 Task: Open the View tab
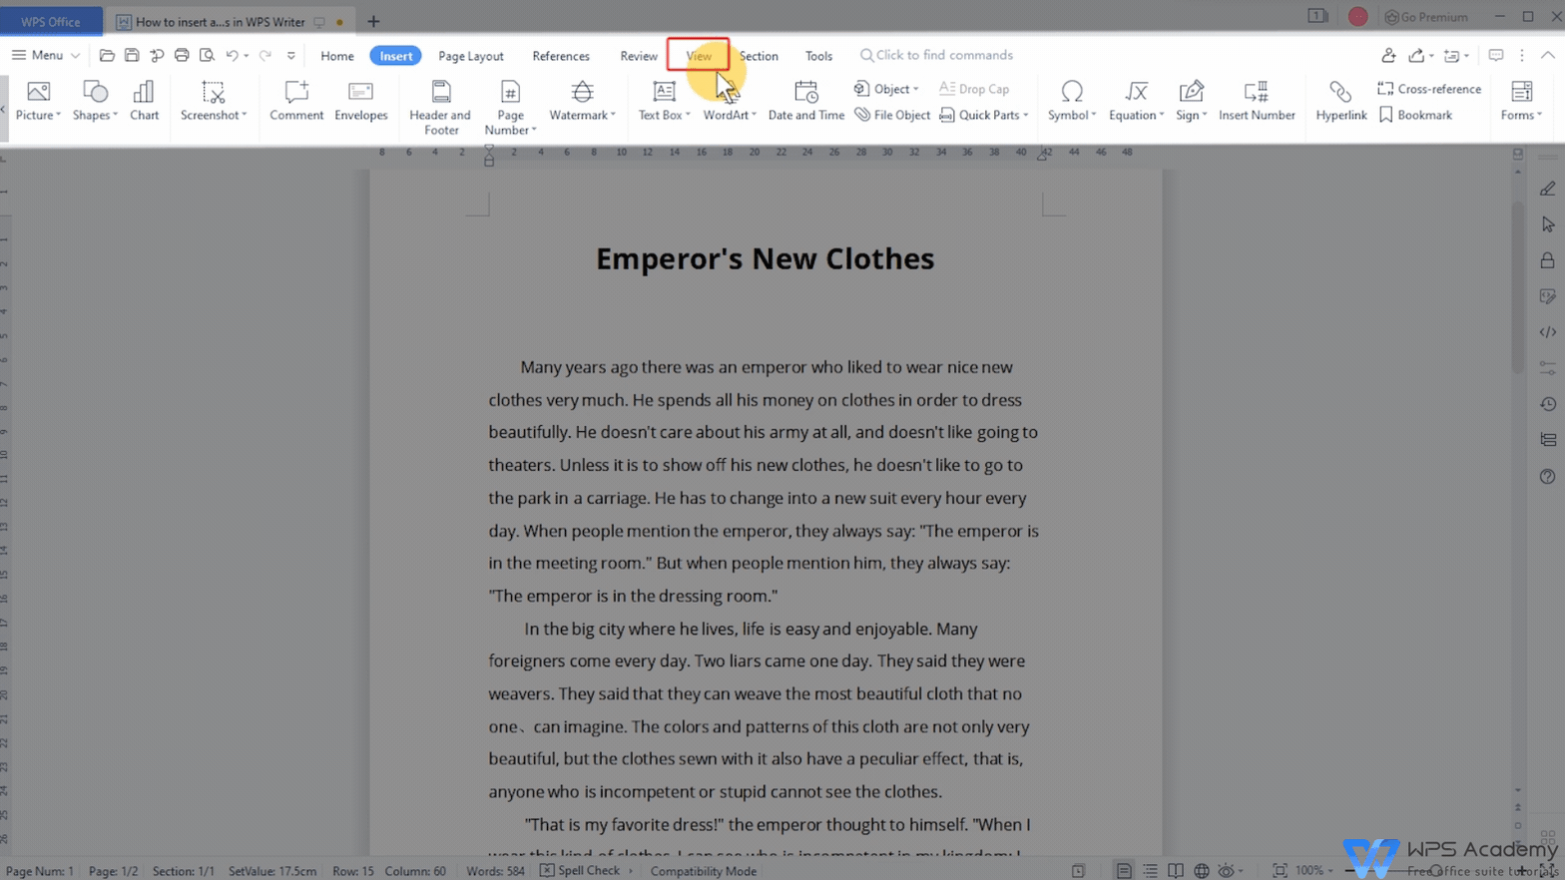coord(699,56)
